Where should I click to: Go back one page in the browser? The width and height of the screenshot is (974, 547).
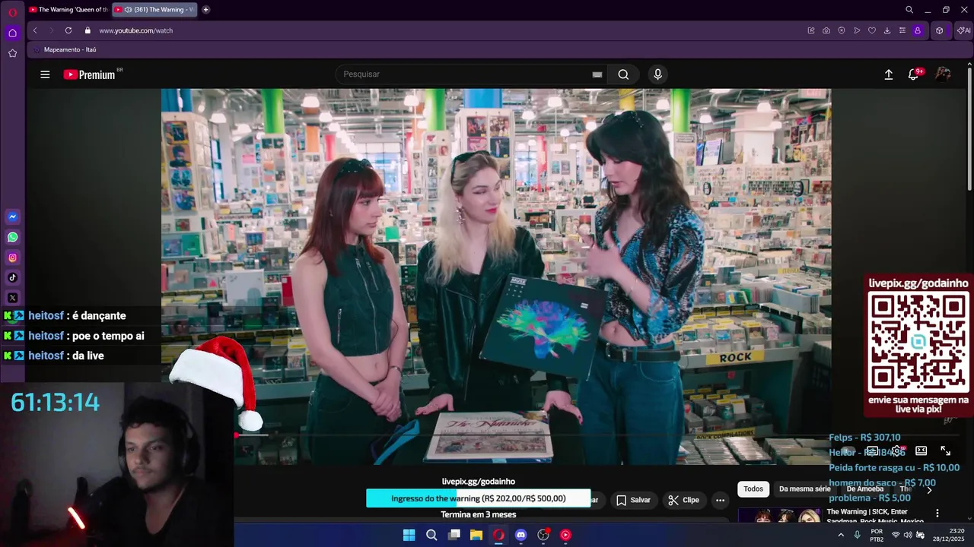(35, 30)
